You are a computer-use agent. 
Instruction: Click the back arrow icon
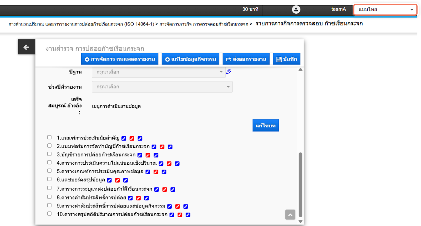pyautogui.click(x=26, y=47)
